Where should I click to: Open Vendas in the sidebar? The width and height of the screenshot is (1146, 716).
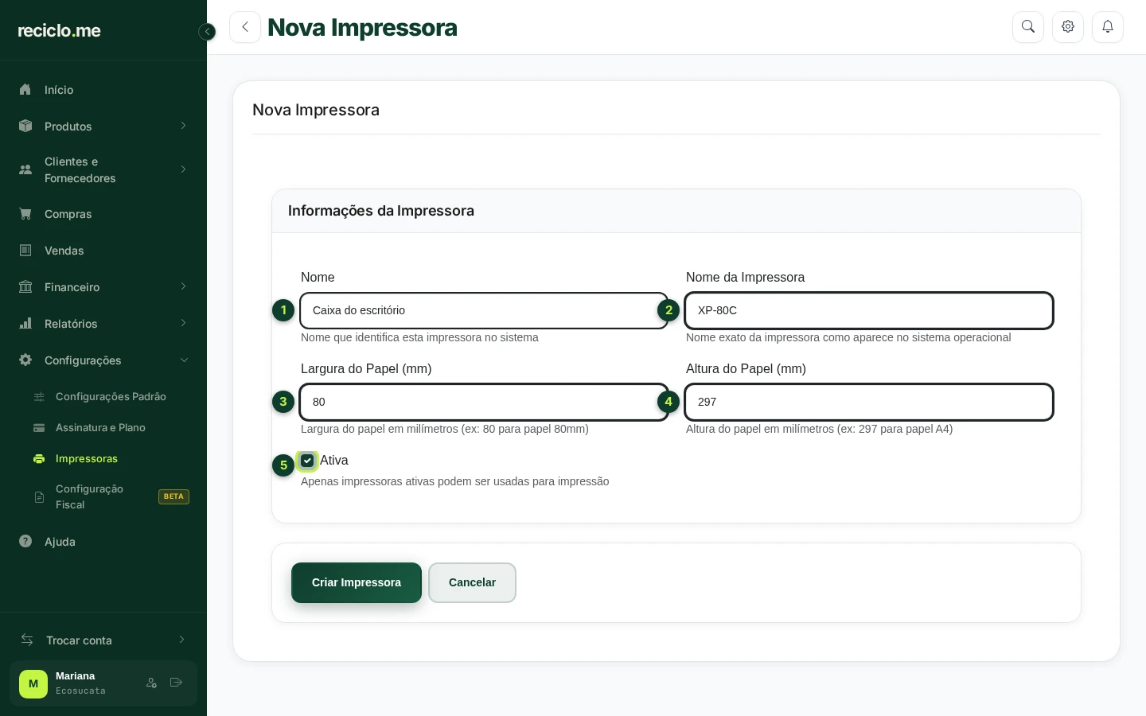[103, 251]
